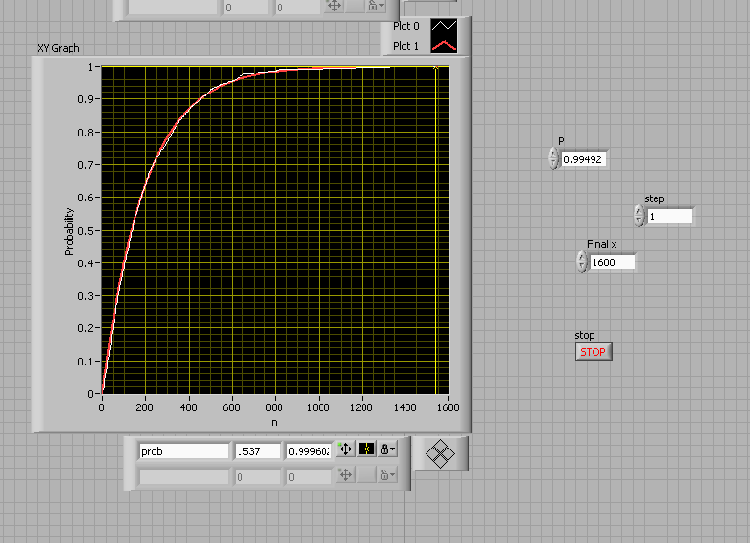This screenshot has width=750, height=543.
Task: Select the Plot 0 legend label
Action: point(406,27)
